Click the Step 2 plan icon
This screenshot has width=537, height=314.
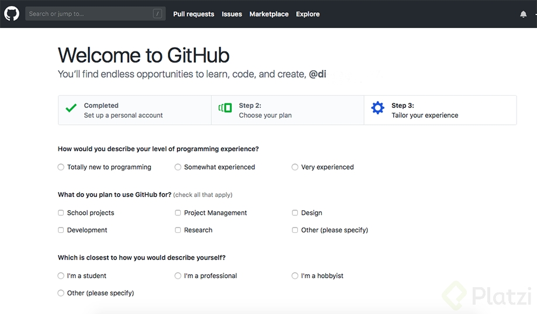(225, 108)
